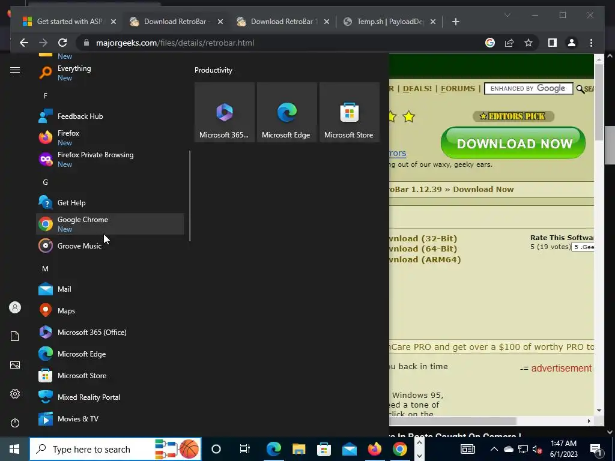Image resolution: width=615 pixels, height=461 pixels.
Task: Open Task View on the taskbar
Action: coord(245,449)
